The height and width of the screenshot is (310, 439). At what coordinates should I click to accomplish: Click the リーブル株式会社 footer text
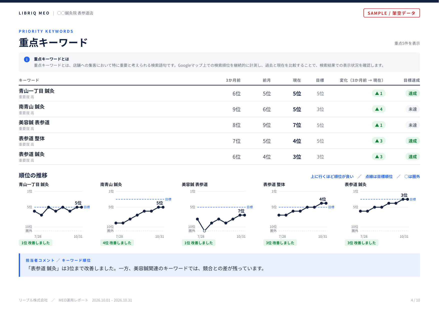pyautogui.click(x=33, y=300)
